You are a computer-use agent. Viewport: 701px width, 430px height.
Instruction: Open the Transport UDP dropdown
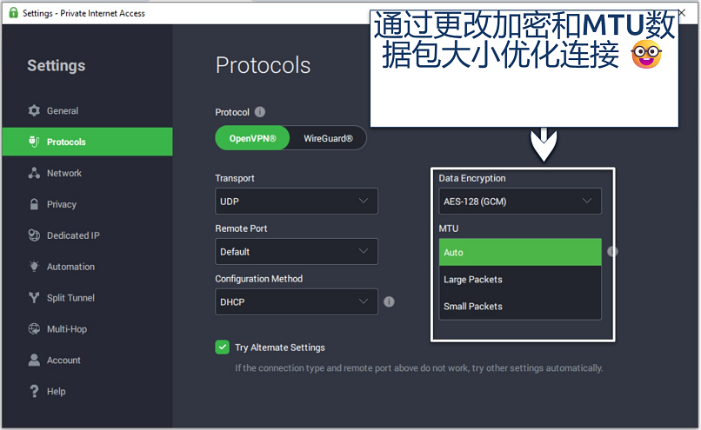[297, 202]
